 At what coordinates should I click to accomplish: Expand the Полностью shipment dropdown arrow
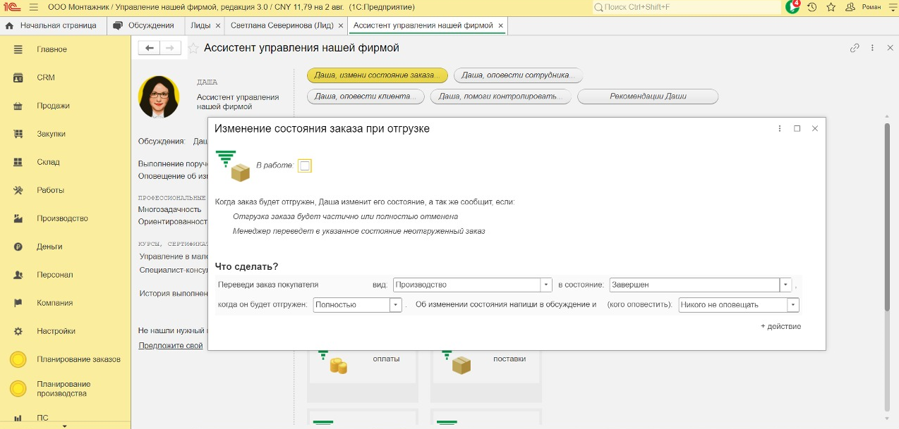pyautogui.click(x=395, y=305)
